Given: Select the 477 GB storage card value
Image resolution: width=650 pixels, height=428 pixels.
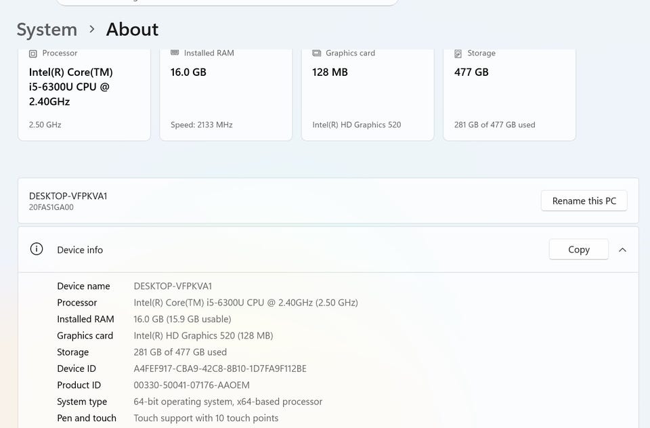Looking at the screenshot, I should pyautogui.click(x=471, y=72).
